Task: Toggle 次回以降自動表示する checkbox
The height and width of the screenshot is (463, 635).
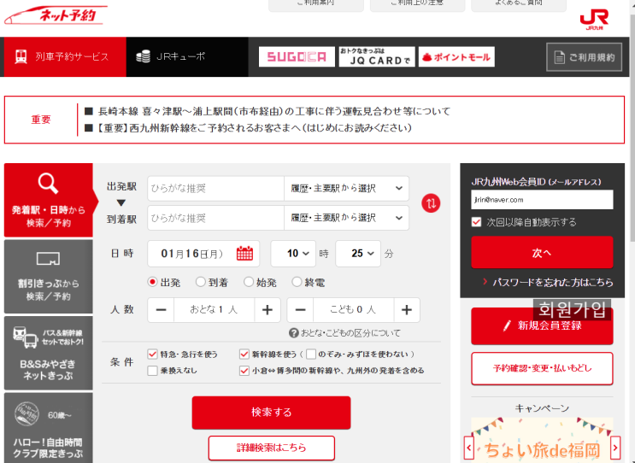Action: [x=477, y=222]
